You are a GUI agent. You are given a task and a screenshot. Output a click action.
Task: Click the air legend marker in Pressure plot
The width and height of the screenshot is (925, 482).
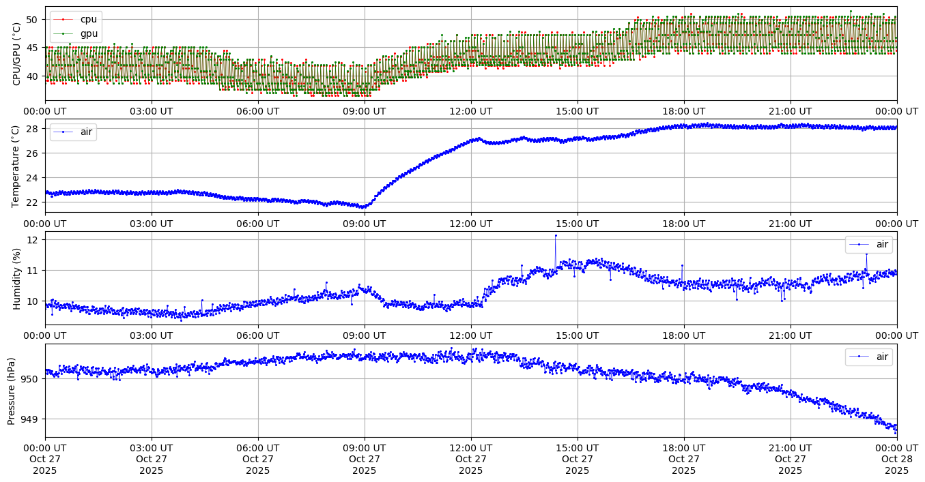click(x=859, y=357)
